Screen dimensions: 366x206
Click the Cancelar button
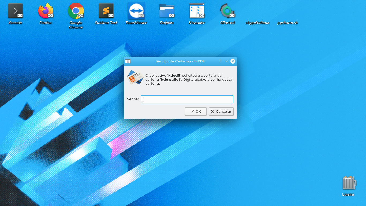[x=221, y=111]
